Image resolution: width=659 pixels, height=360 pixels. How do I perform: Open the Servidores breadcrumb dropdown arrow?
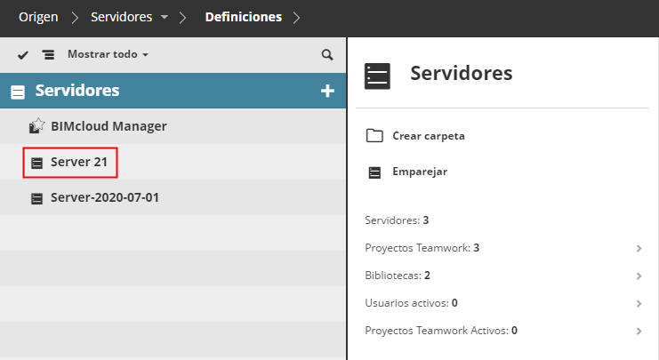[x=164, y=17]
